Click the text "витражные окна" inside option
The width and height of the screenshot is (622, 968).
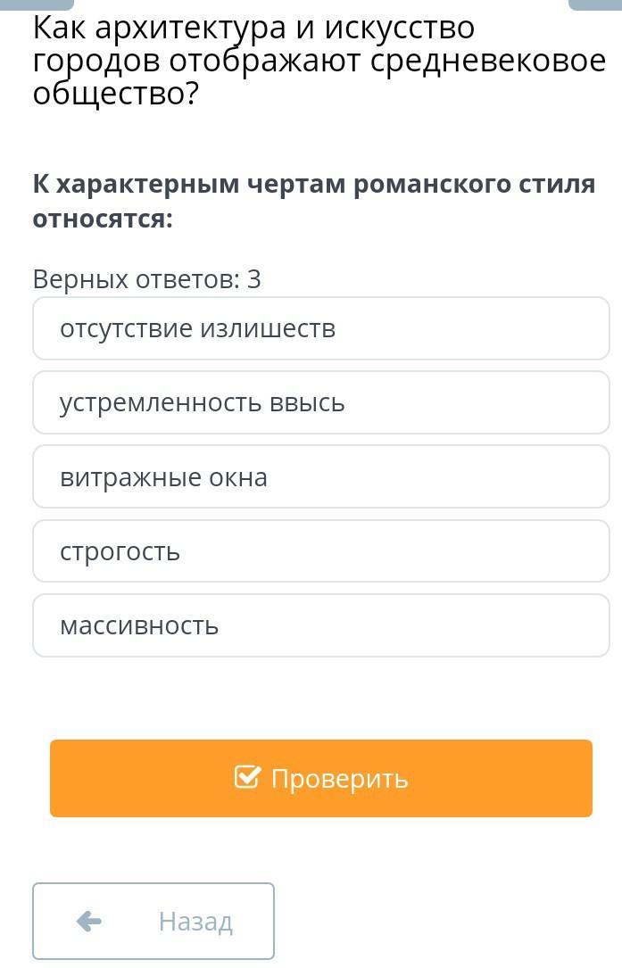(163, 477)
